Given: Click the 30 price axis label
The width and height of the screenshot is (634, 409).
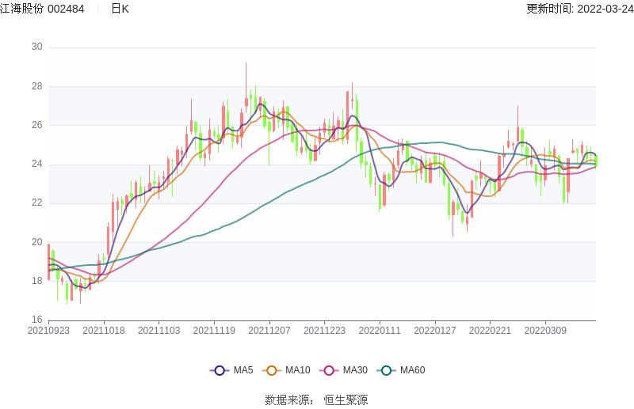Looking at the screenshot, I should (x=36, y=47).
